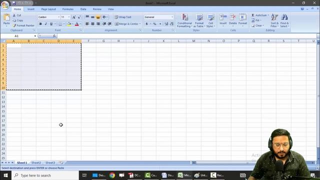The height and width of the screenshot is (180, 320).
Task: Open Name Box dropdown arrow
Action: pyautogui.click(x=35, y=36)
